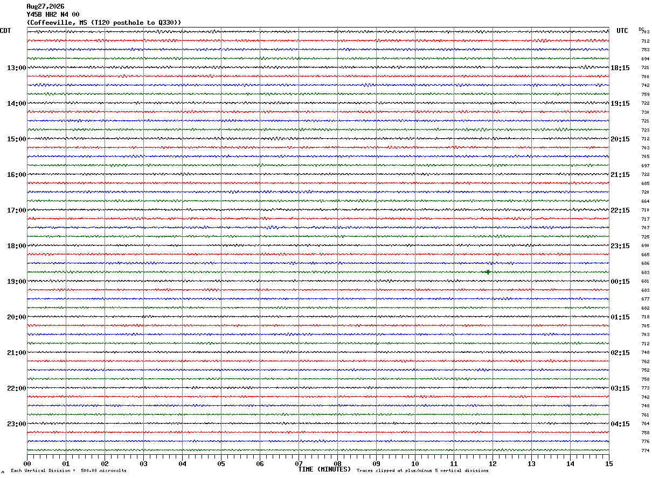Click the minute 15 tick label on axis

click(x=609, y=463)
